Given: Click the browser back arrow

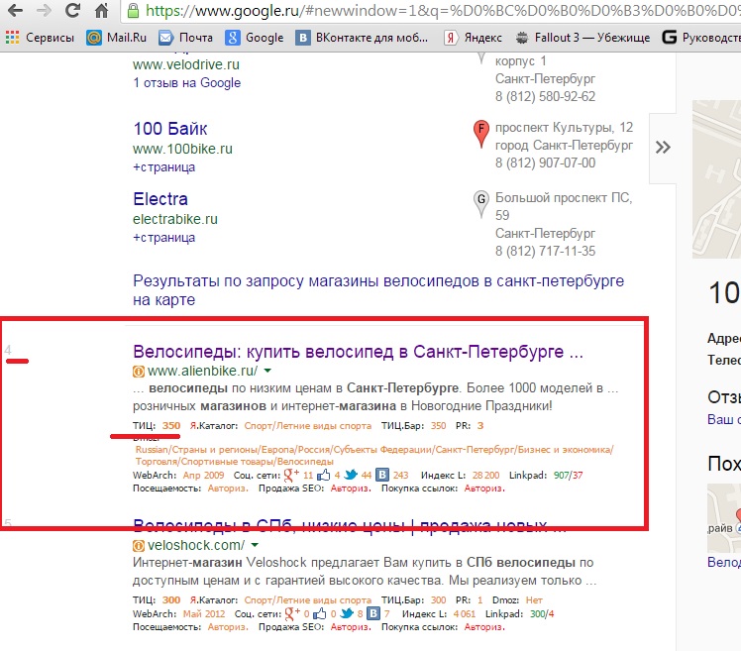Looking at the screenshot, I should click(16, 10).
